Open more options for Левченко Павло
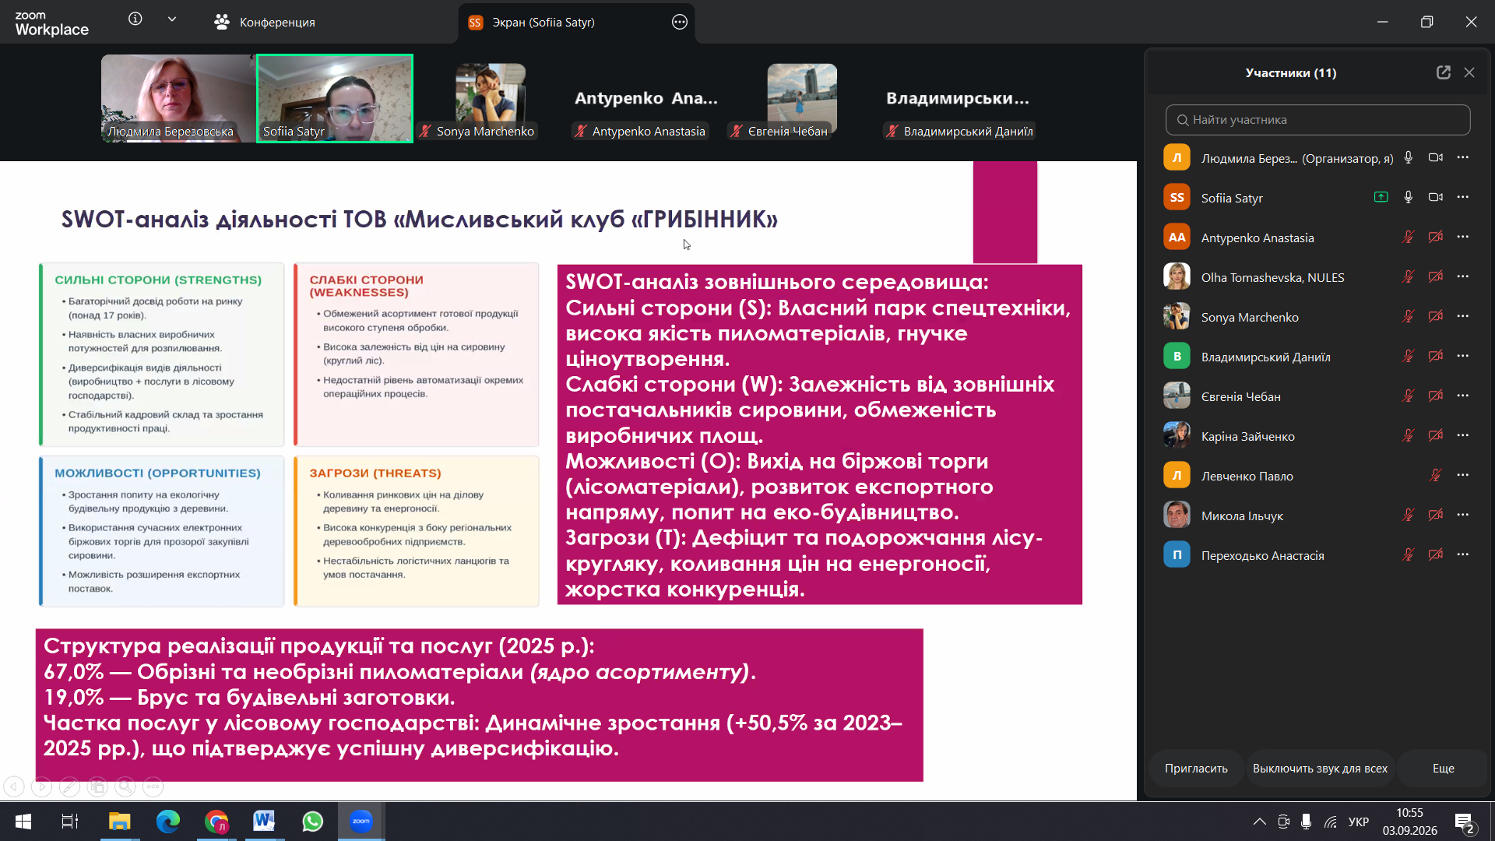The height and width of the screenshot is (841, 1495). 1463,475
